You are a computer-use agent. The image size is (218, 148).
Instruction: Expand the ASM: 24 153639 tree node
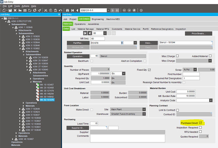(x=27, y=57)
